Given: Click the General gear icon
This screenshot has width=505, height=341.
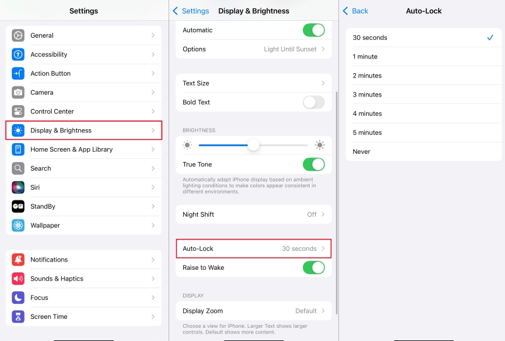Looking at the screenshot, I should coord(18,36).
